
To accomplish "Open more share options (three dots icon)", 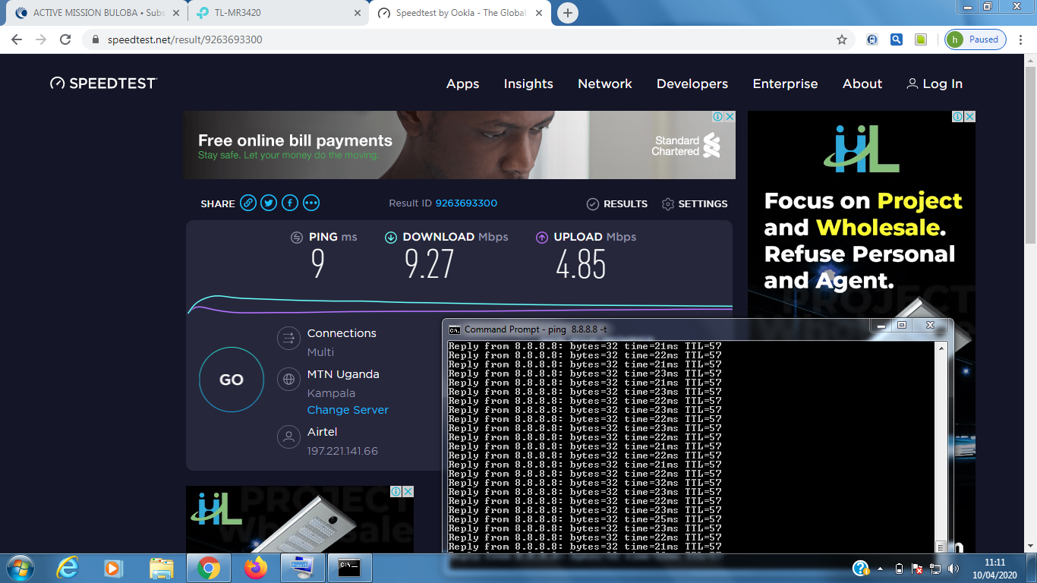I will 311,203.
